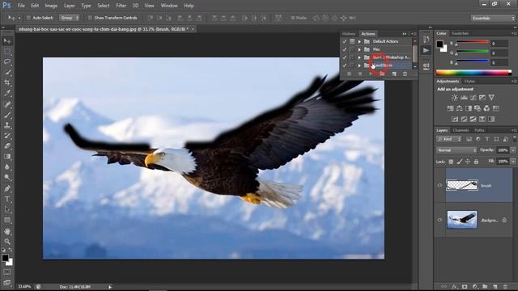
Task: Add a Vibrance adjustment
Action: pyautogui.click(x=491, y=98)
